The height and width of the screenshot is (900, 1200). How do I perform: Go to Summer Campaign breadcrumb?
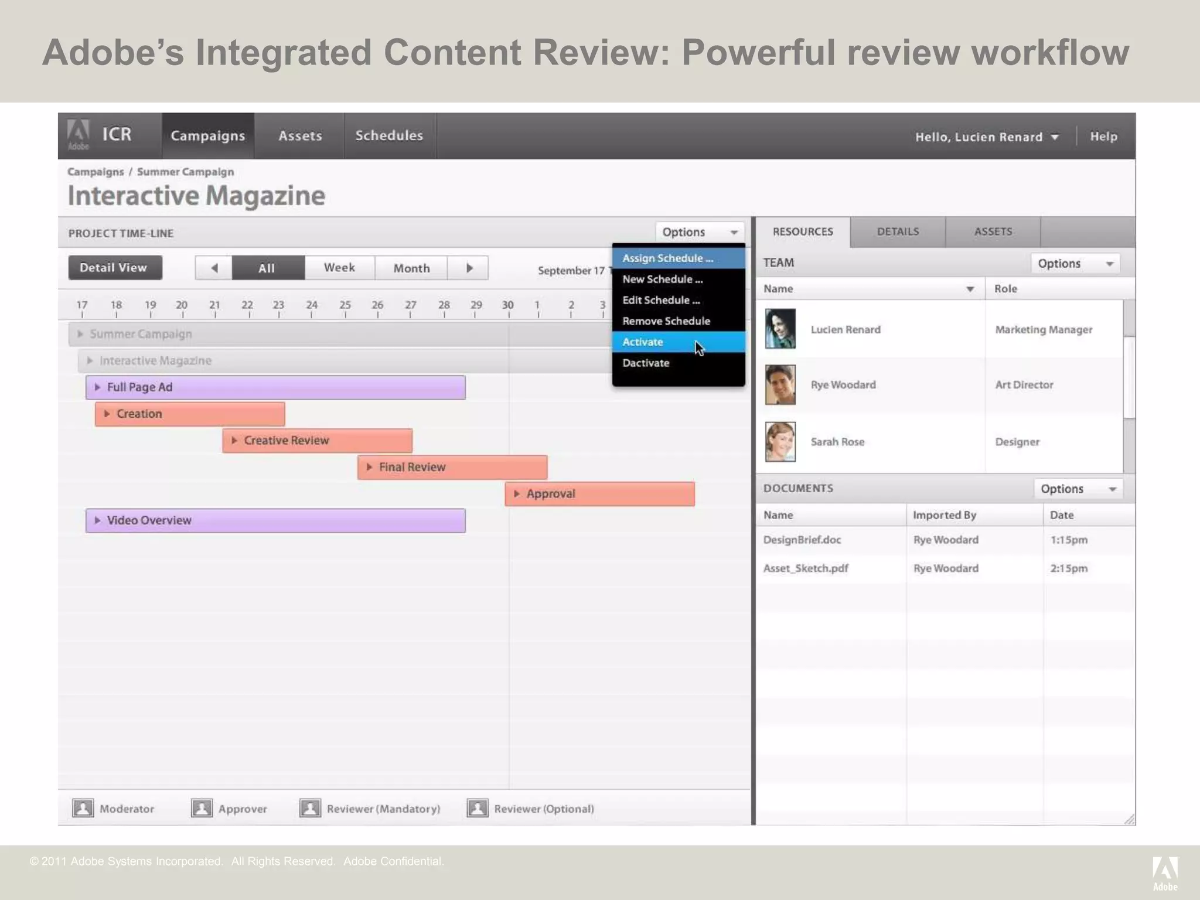pos(185,172)
